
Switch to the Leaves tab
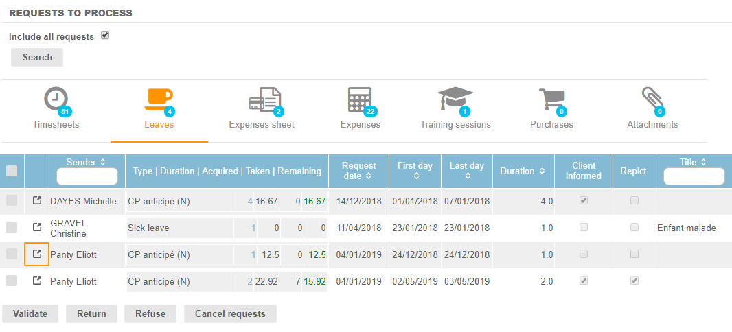[159, 108]
